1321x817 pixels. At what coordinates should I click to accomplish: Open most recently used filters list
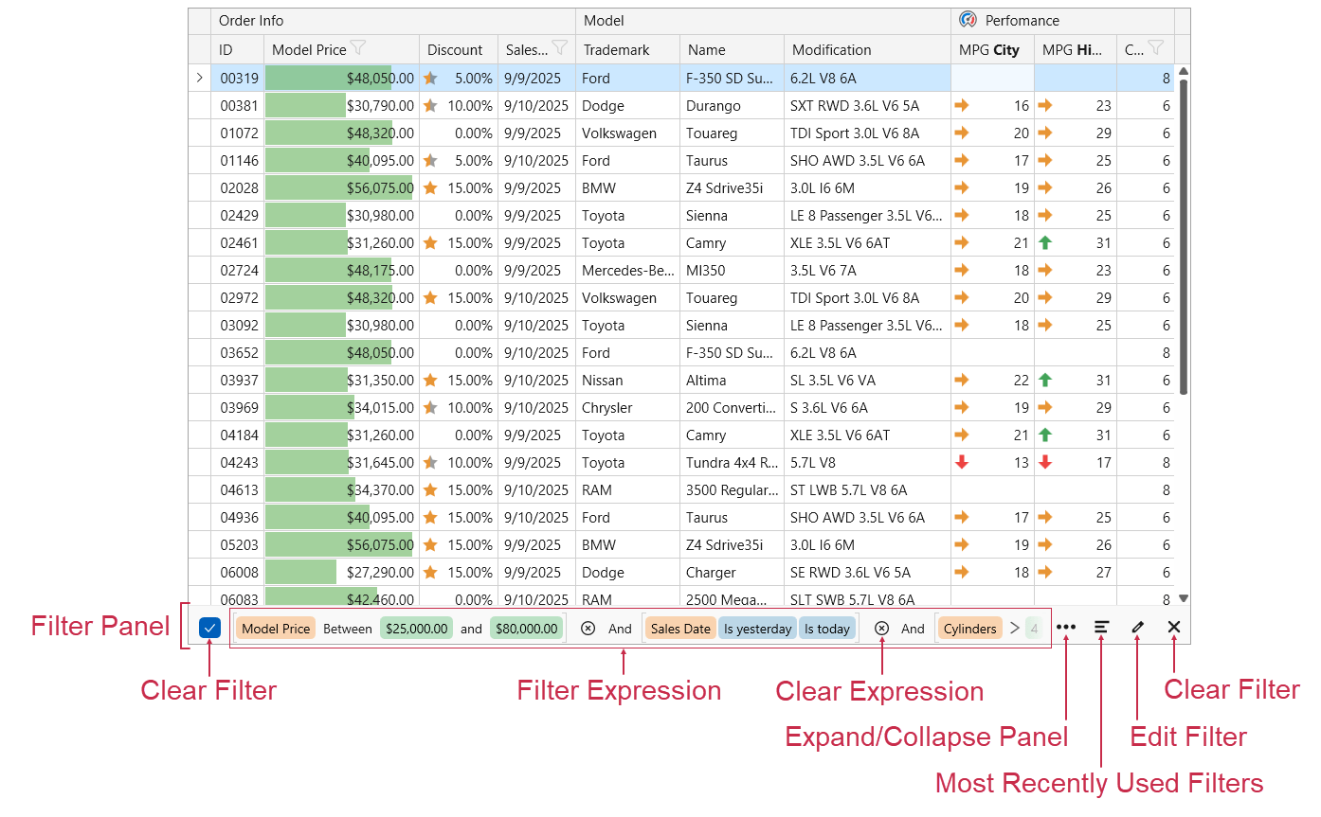pyautogui.click(x=1101, y=627)
